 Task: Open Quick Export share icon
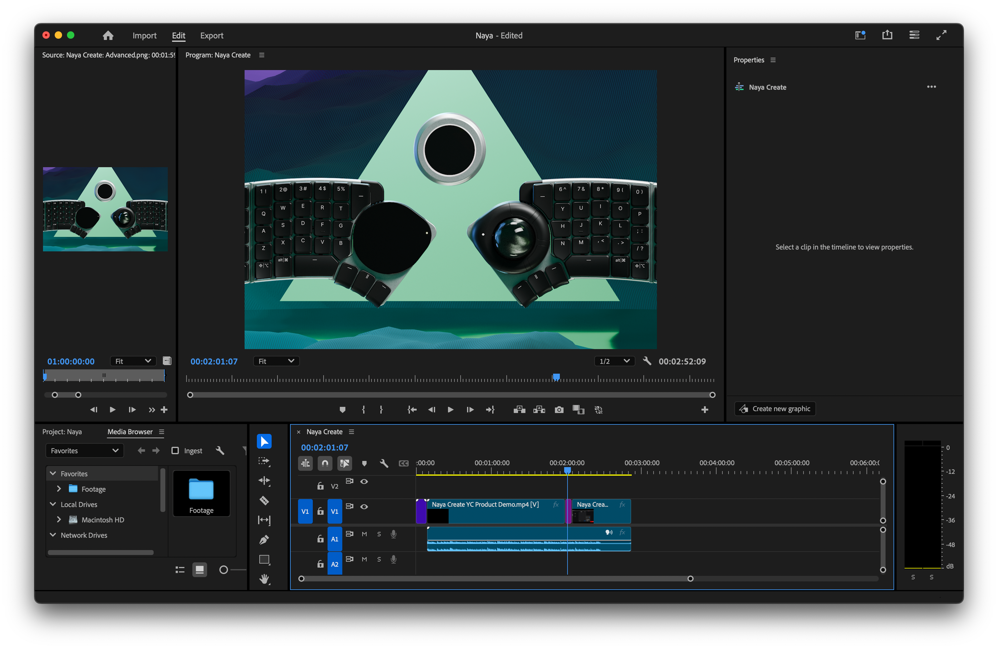887,35
